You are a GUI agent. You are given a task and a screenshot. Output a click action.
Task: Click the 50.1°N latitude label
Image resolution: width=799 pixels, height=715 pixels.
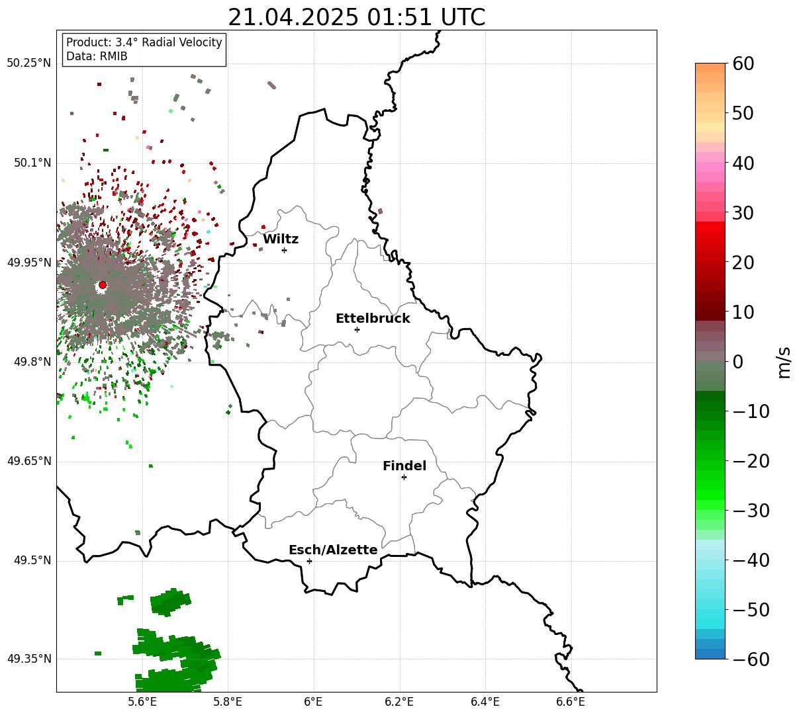[x=32, y=163]
